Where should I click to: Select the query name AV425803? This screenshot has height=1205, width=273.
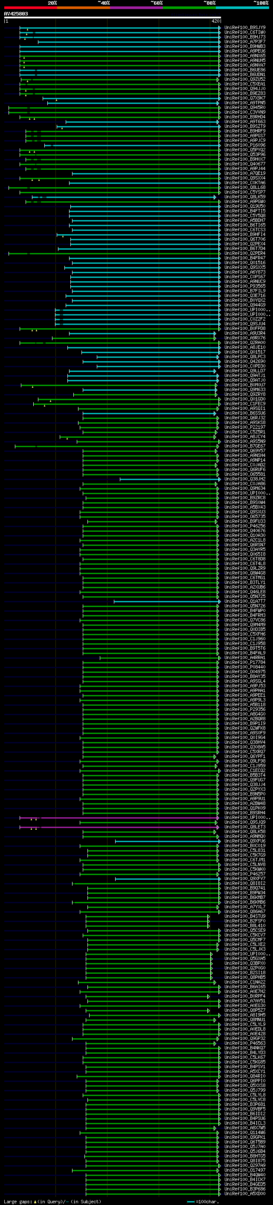coord(16,14)
